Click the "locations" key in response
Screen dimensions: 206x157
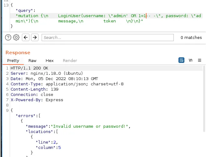click(x=39, y=131)
